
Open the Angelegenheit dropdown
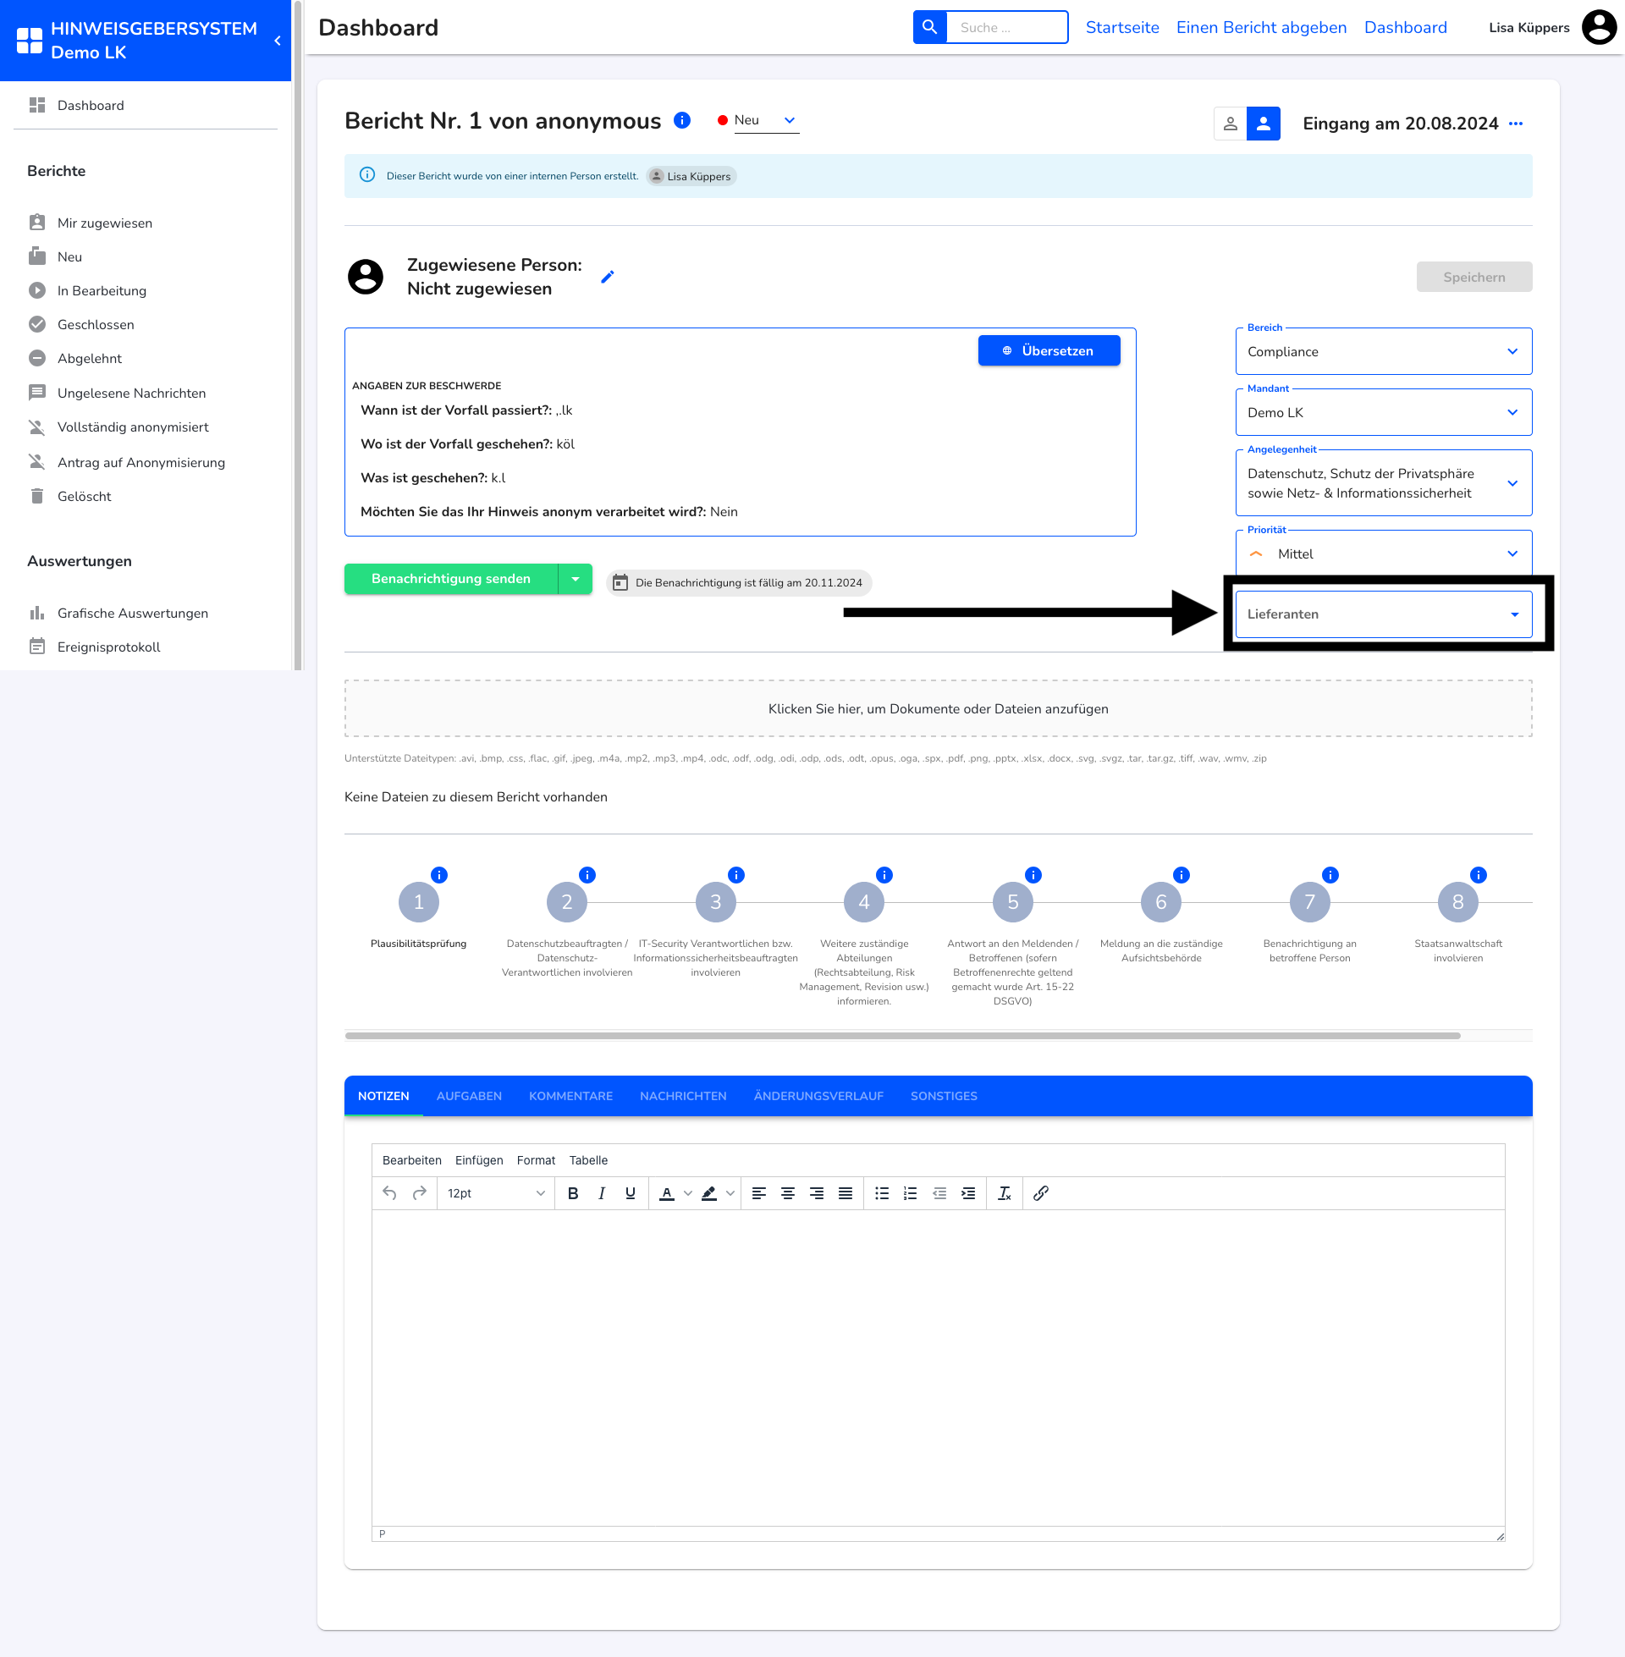pyautogui.click(x=1383, y=483)
